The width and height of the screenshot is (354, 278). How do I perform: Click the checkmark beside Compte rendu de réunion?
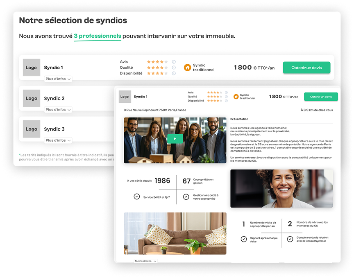click(290, 239)
